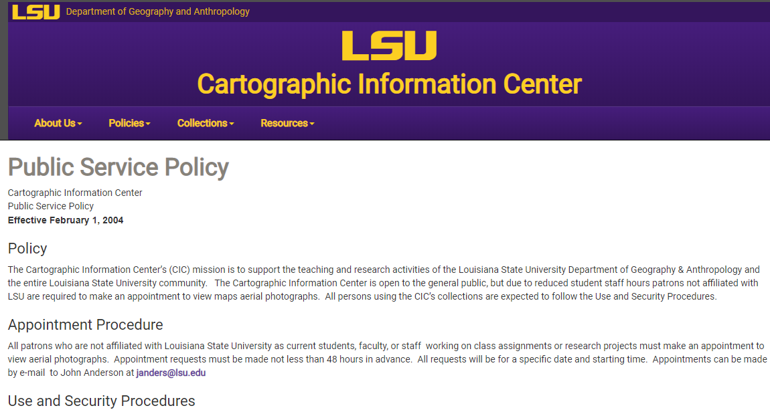Click the caret arrow beside Collections
Image resolution: width=770 pixels, height=414 pixels.
(232, 124)
